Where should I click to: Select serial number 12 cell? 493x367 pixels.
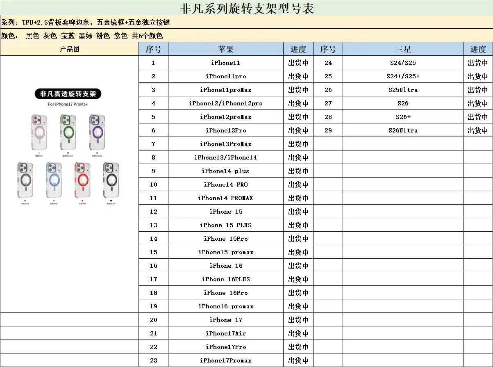pyautogui.click(x=154, y=212)
